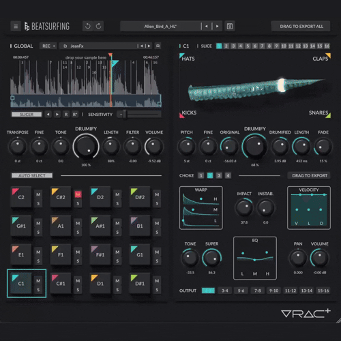
Task: Click the glowing dot in the drum-type pad
Action: [282, 85]
